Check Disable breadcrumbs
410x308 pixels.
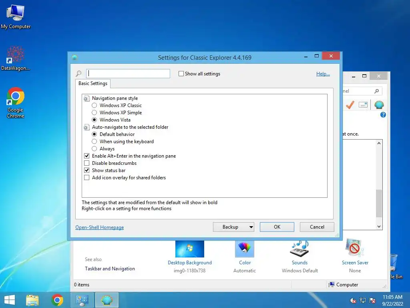(x=87, y=163)
